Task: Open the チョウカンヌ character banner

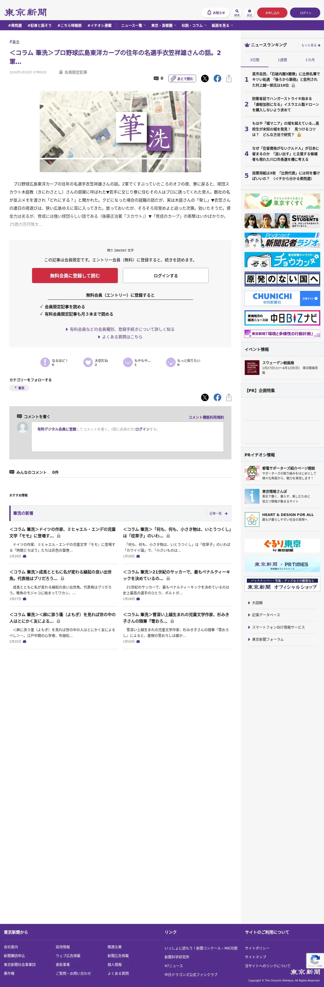Action: click(x=282, y=260)
